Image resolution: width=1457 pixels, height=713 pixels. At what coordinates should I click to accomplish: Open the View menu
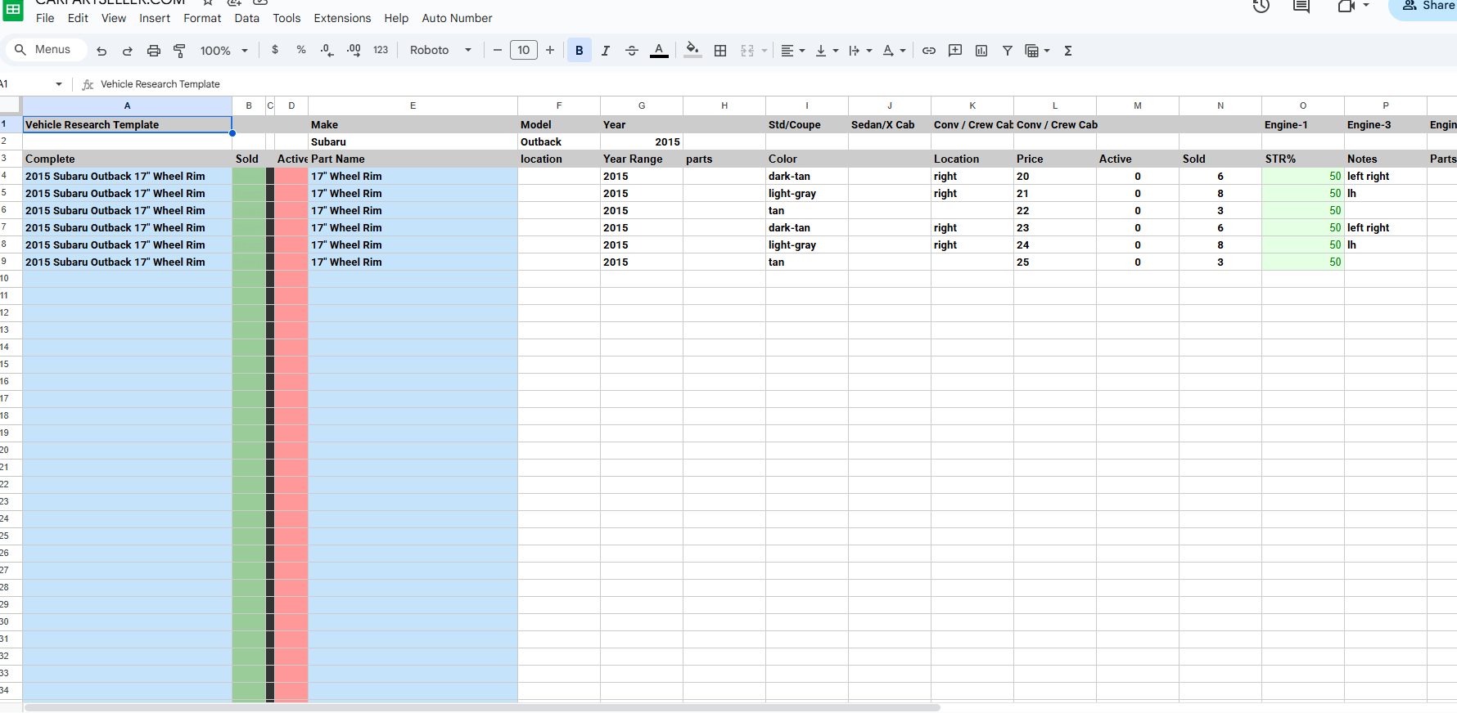point(114,18)
